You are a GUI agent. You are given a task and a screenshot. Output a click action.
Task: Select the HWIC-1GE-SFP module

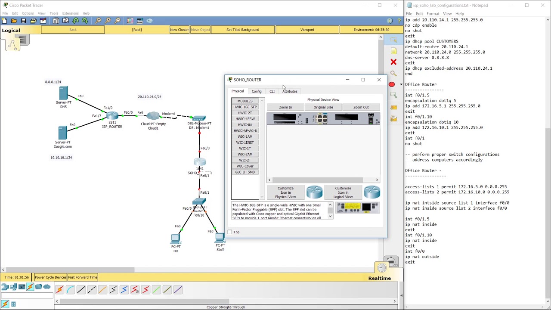[x=245, y=107]
